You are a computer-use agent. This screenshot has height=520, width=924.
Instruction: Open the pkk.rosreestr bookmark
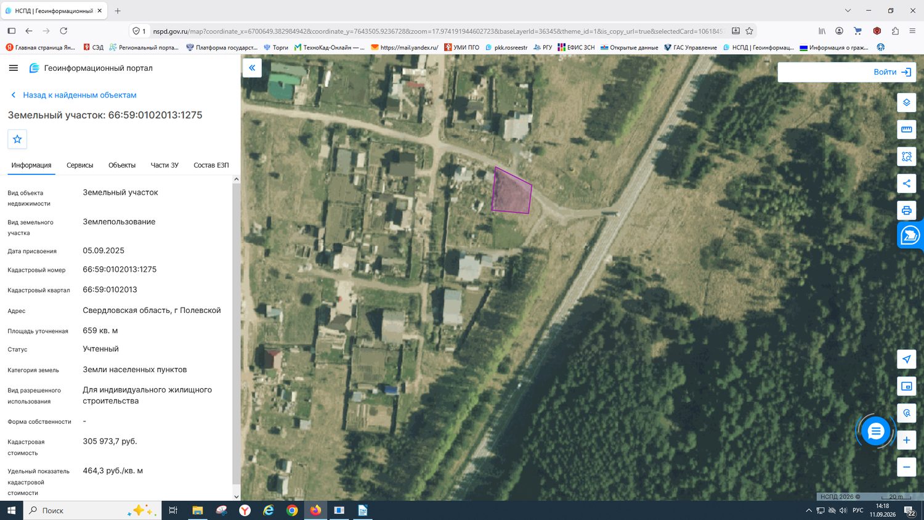point(506,47)
